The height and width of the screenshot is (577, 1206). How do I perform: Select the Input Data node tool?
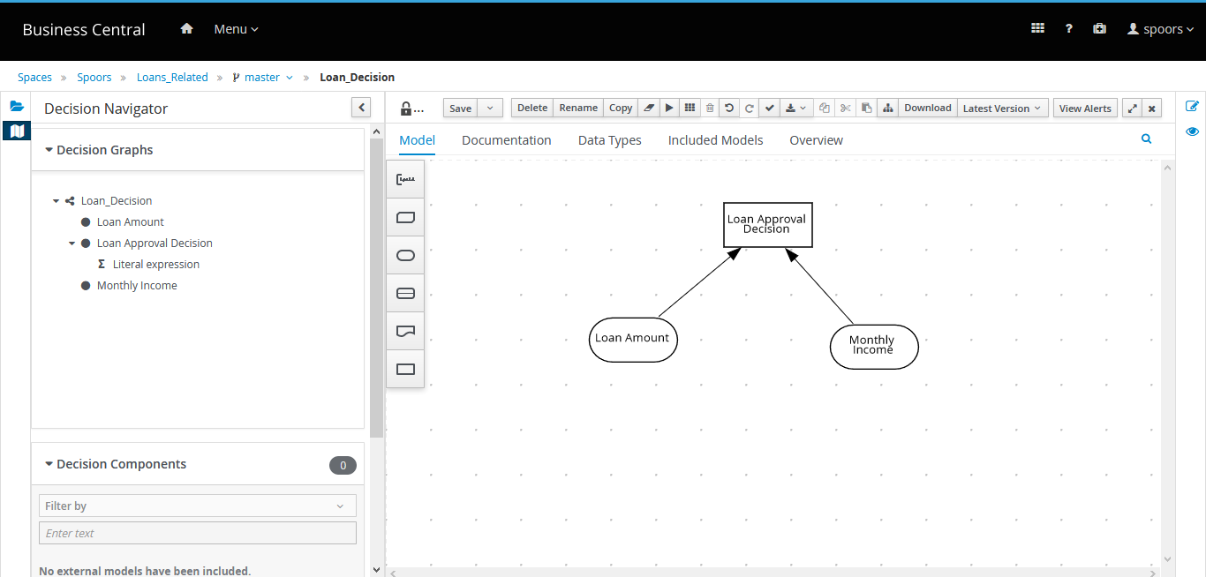pos(405,255)
